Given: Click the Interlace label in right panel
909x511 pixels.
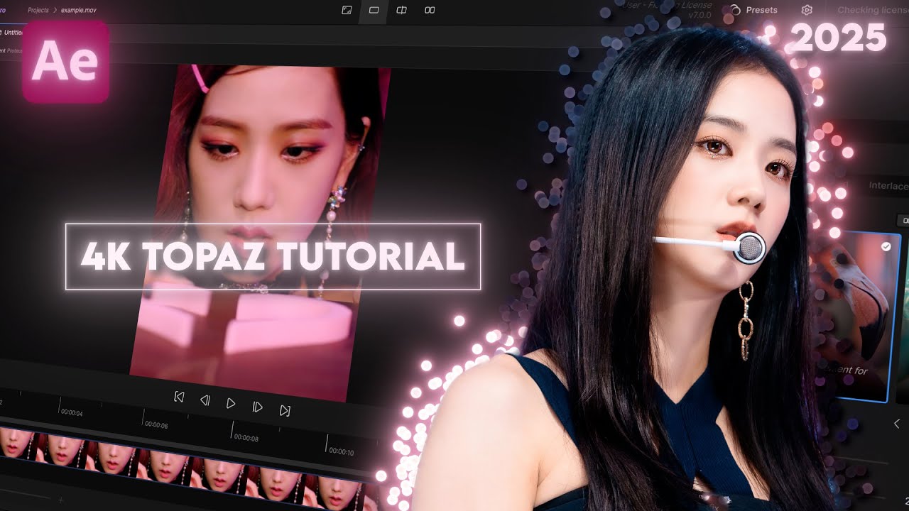Looking at the screenshot, I should [888, 186].
